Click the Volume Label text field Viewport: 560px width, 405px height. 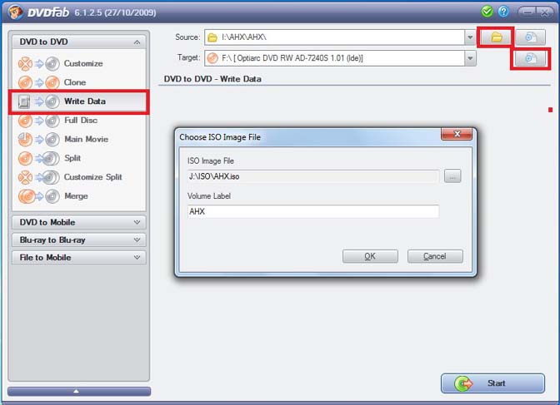[312, 211]
